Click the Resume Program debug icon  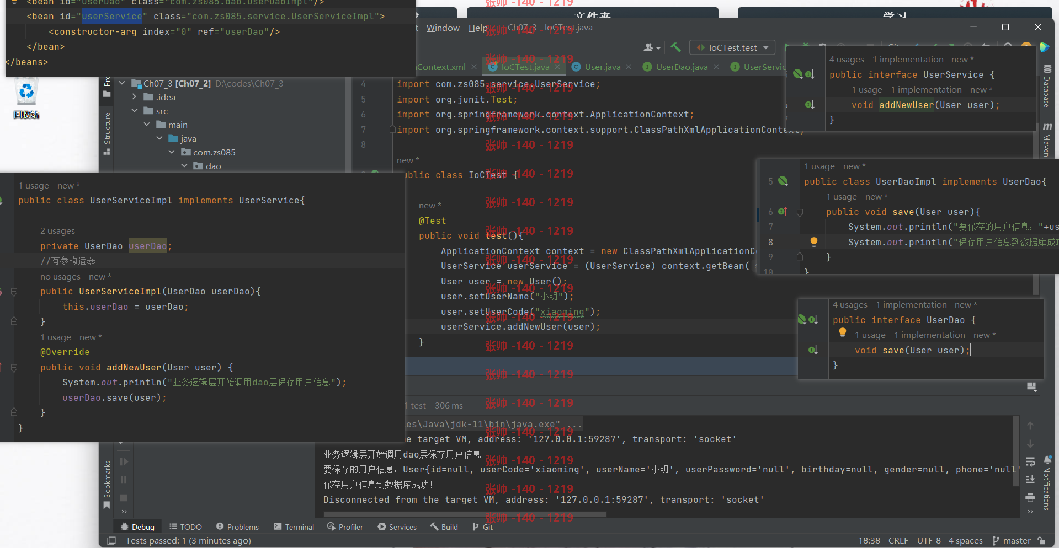tap(124, 461)
